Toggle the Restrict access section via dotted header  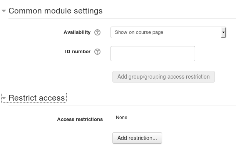pos(34,98)
